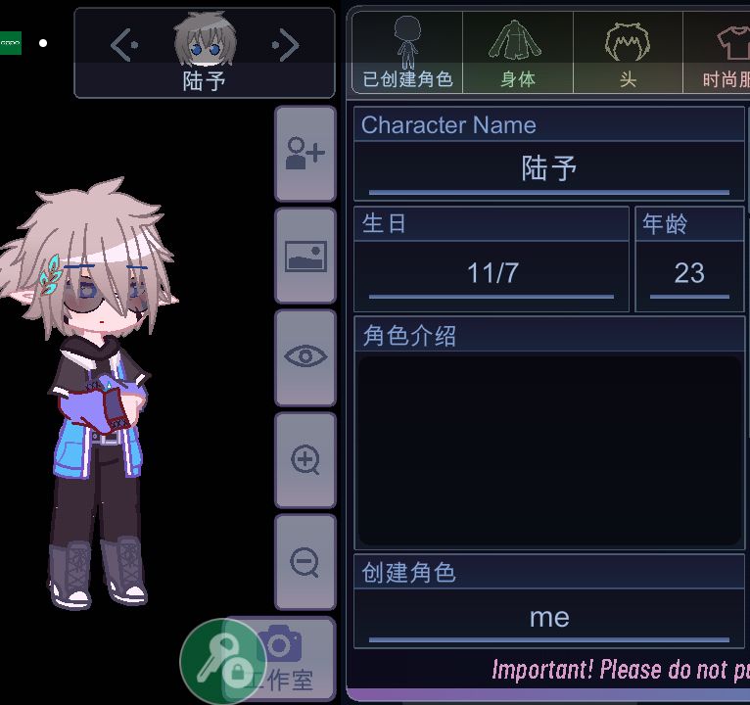Image resolution: width=750 pixels, height=705 pixels.
Task: Click the green badge in top-left corner
Action: pyautogui.click(x=11, y=43)
